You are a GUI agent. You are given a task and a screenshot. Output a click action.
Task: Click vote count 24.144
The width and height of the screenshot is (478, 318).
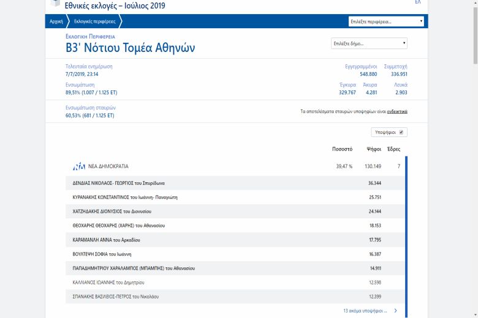click(x=375, y=211)
